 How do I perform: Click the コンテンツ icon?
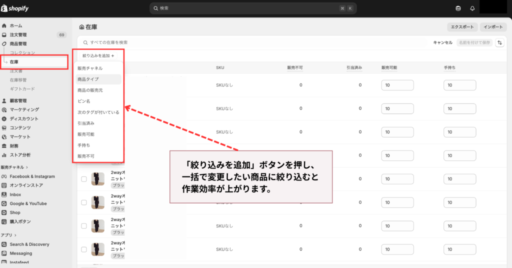coord(4,128)
